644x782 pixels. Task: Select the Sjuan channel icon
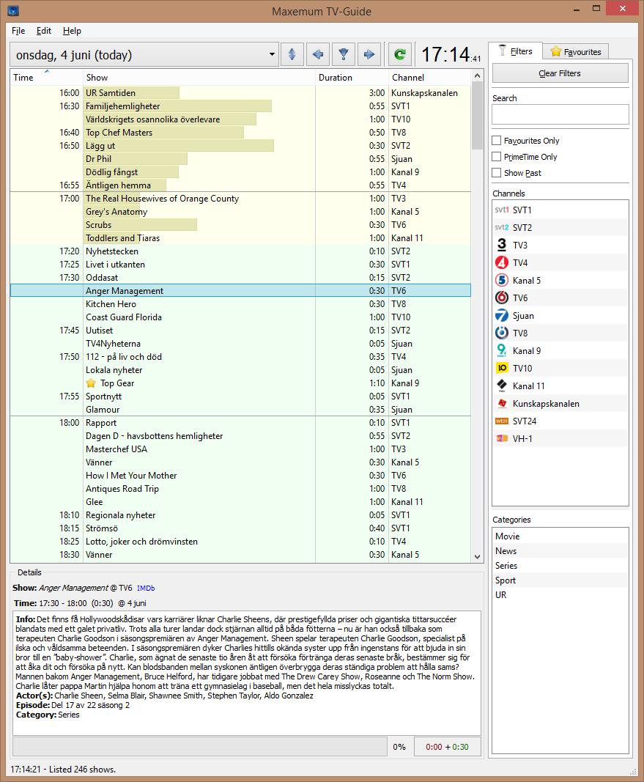(502, 316)
